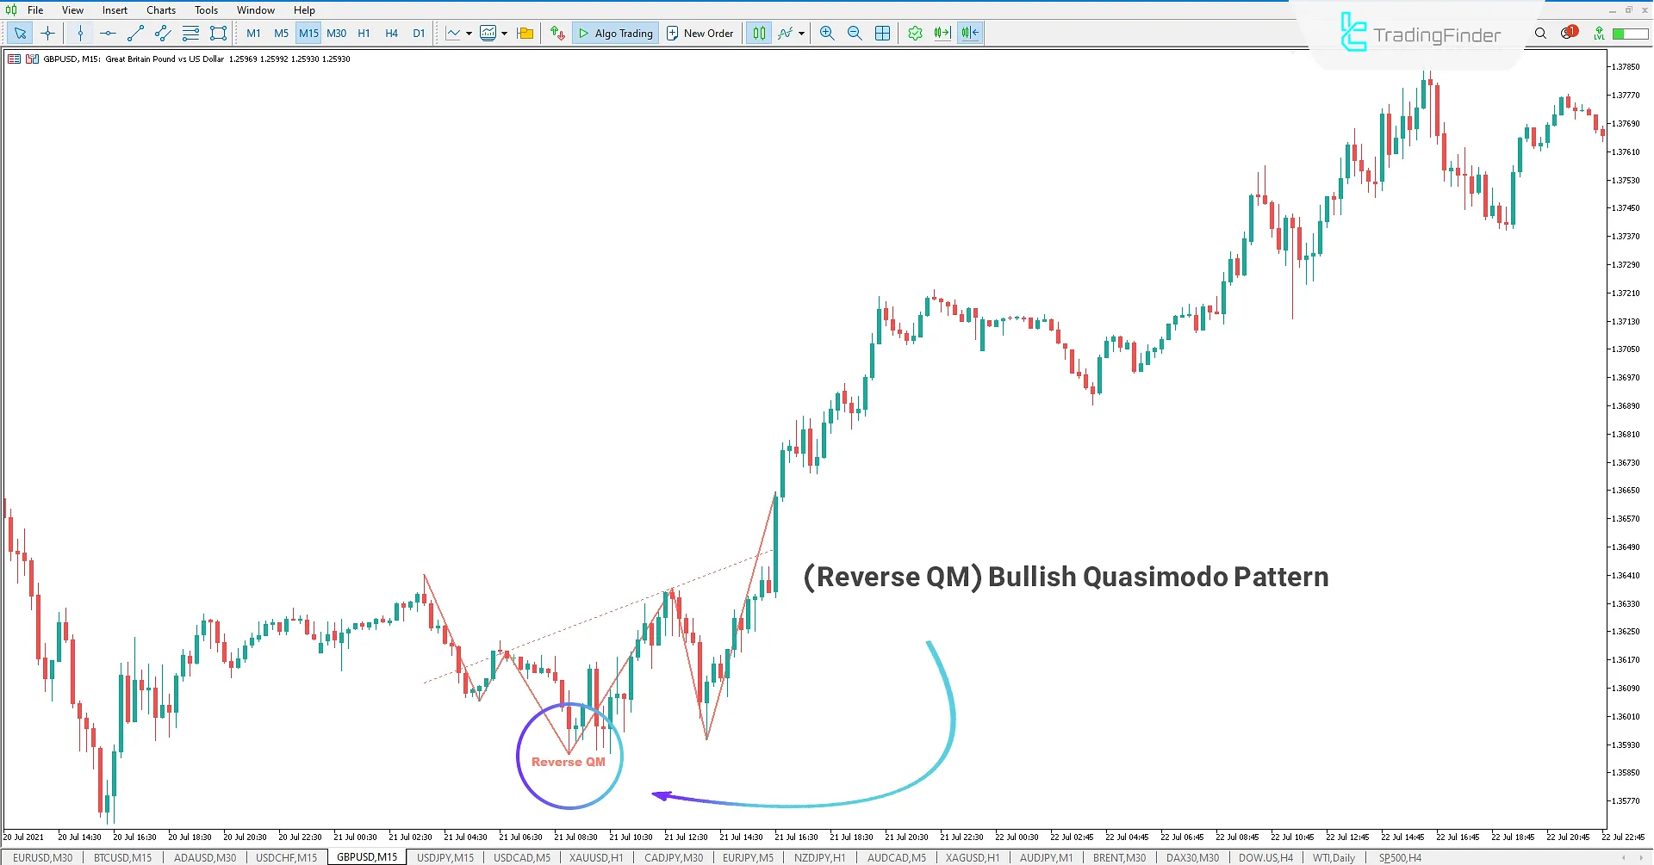Choose the trendline drawing tool
The image size is (1654, 865).
point(135,34)
